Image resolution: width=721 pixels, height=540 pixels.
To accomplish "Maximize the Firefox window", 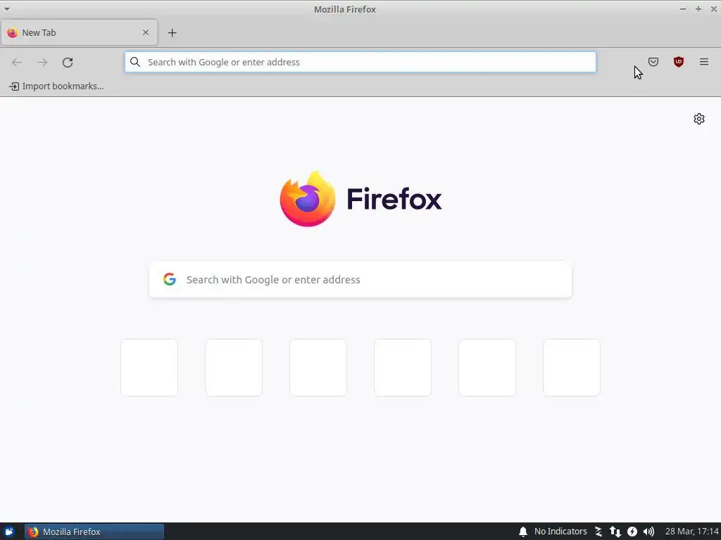I will 698,8.
